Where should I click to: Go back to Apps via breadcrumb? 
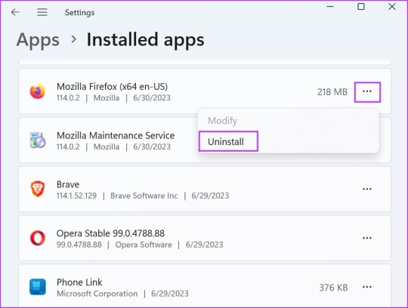pyautogui.click(x=38, y=40)
